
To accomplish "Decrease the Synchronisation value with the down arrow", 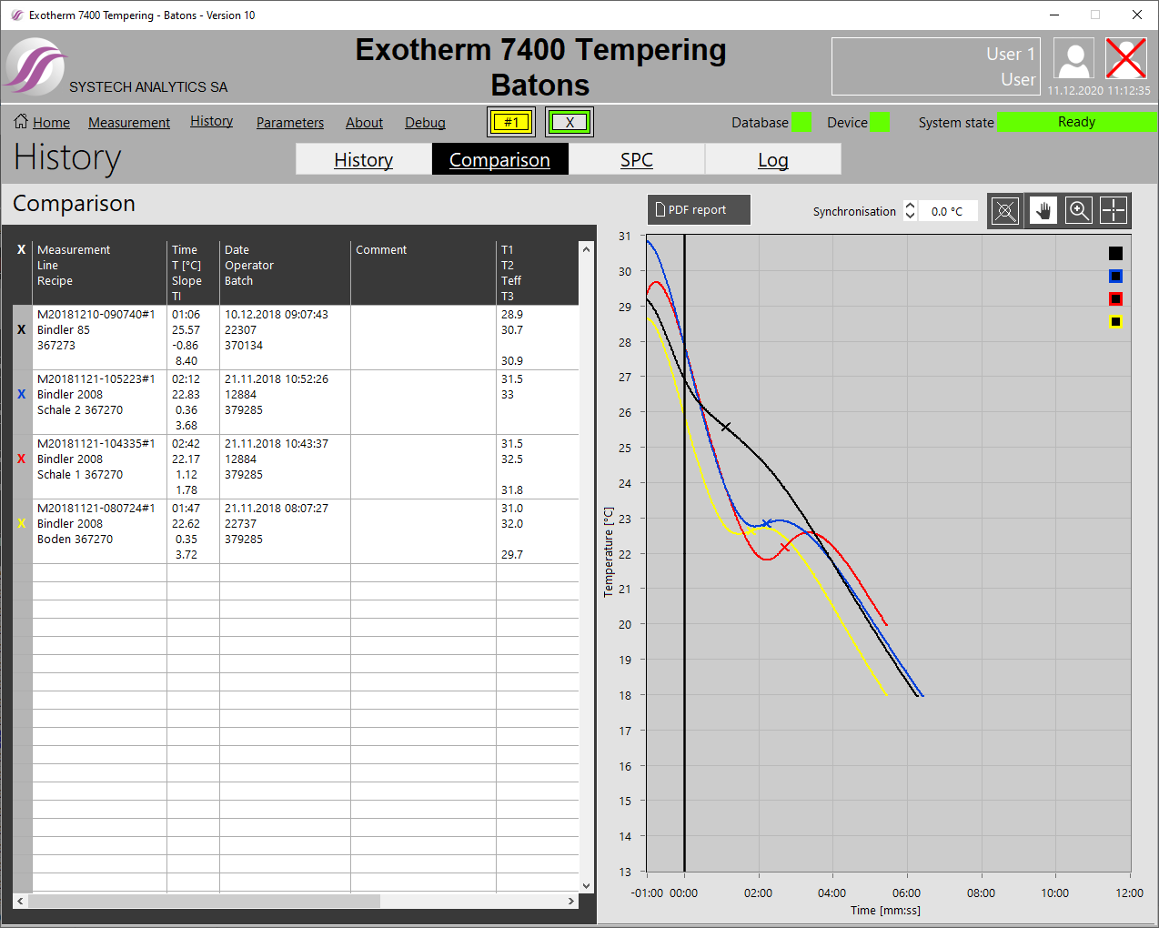I will (x=910, y=216).
